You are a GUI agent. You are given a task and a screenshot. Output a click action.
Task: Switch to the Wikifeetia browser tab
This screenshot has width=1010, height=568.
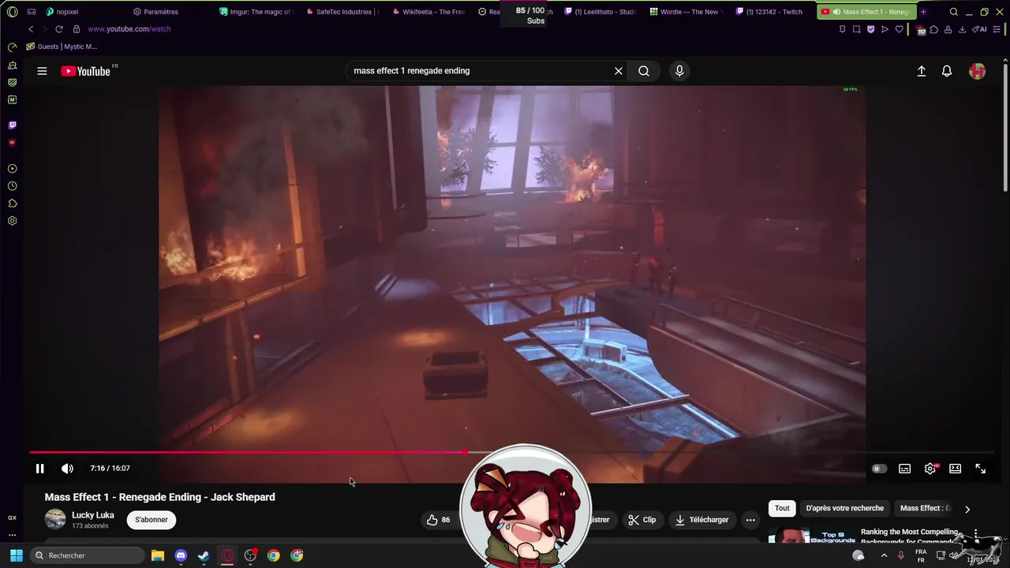coord(429,12)
